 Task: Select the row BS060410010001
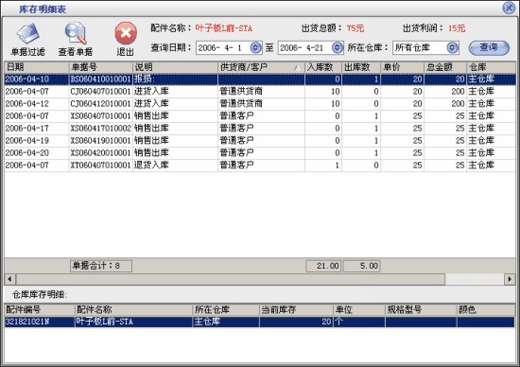pos(260,79)
